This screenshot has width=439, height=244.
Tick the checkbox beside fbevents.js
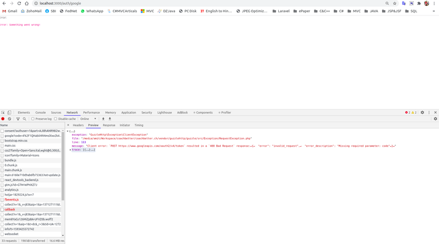coord(2,200)
